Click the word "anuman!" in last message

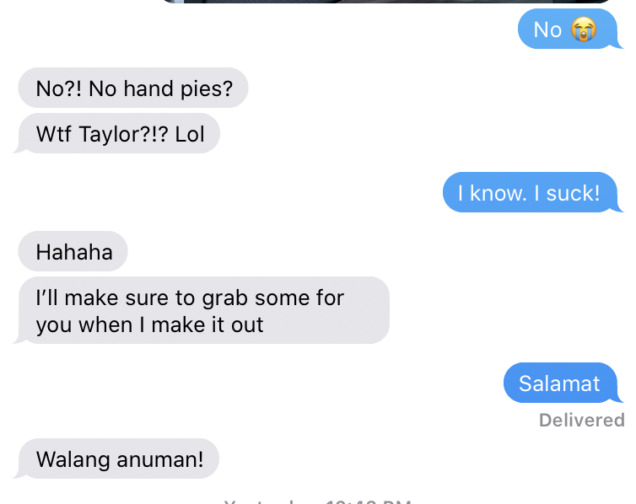(160, 459)
